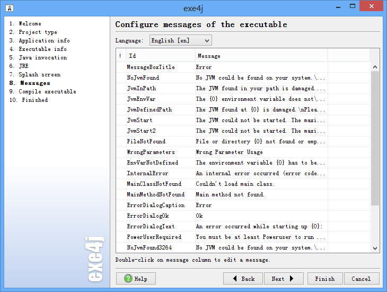Click 'File or directory {0} not found' message
Viewport: 387px width, 292px height.
pos(260,141)
